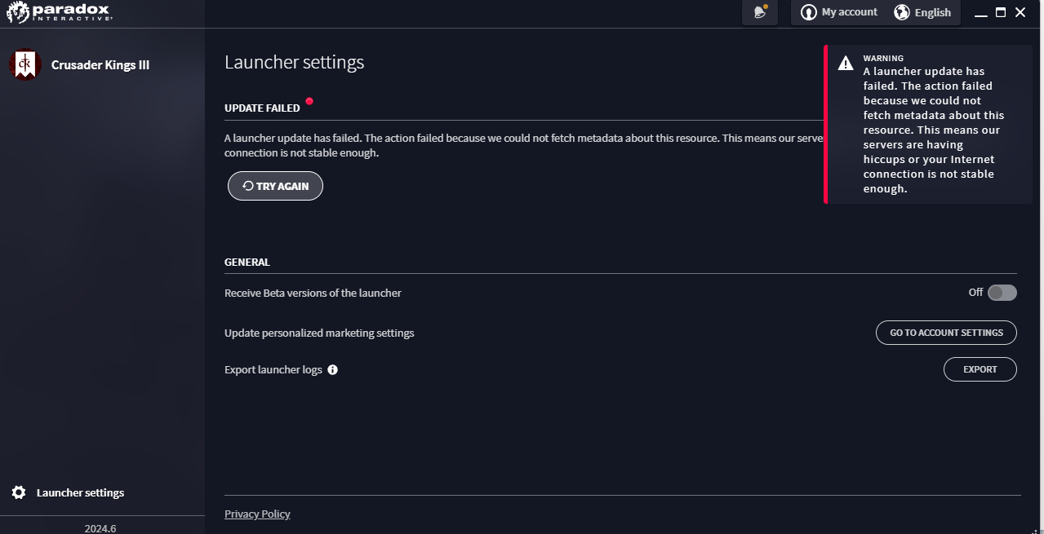Open the notification bell with orange dot
Viewport: 1044px width, 534px height.
point(758,13)
